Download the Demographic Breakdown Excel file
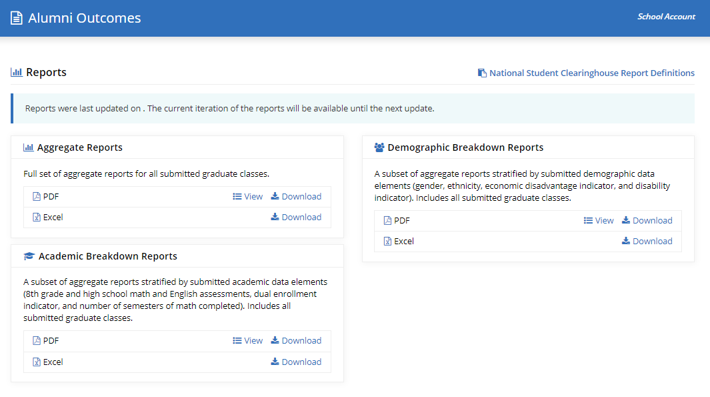Screen dimensions: 710x397 [647, 242]
